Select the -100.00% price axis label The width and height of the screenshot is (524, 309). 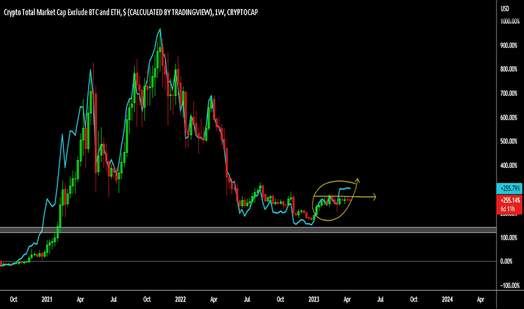pos(510,285)
